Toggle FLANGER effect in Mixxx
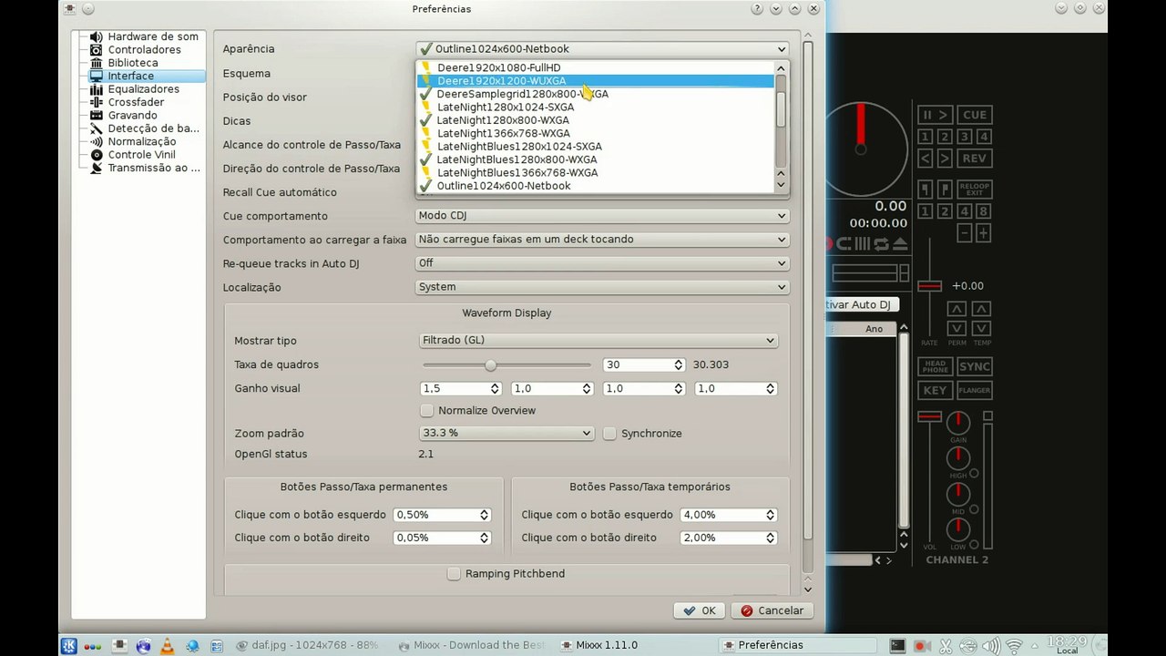 pyautogui.click(x=975, y=390)
